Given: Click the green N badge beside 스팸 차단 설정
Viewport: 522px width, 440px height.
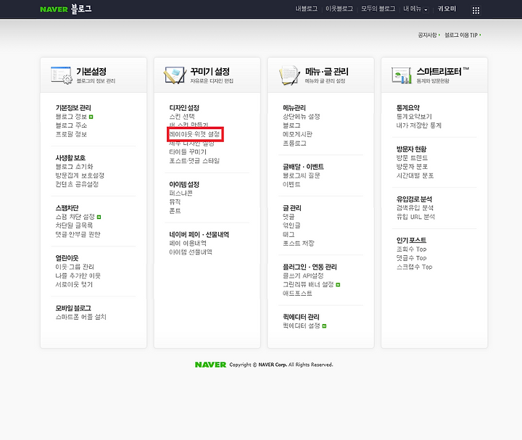Looking at the screenshot, I should click(99, 217).
